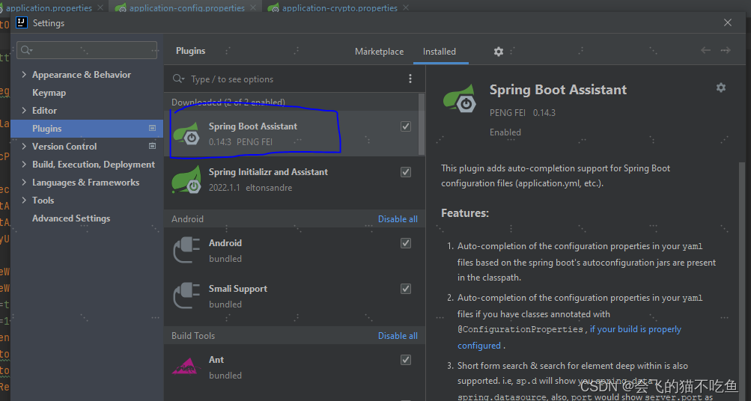Image resolution: width=751 pixels, height=401 pixels.
Task: Click the Smali Support plugin icon
Action: [x=186, y=296]
